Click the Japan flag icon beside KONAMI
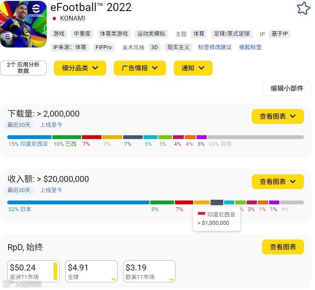The height and width of the screenshot is (290, 315). (x=54, y=19)
